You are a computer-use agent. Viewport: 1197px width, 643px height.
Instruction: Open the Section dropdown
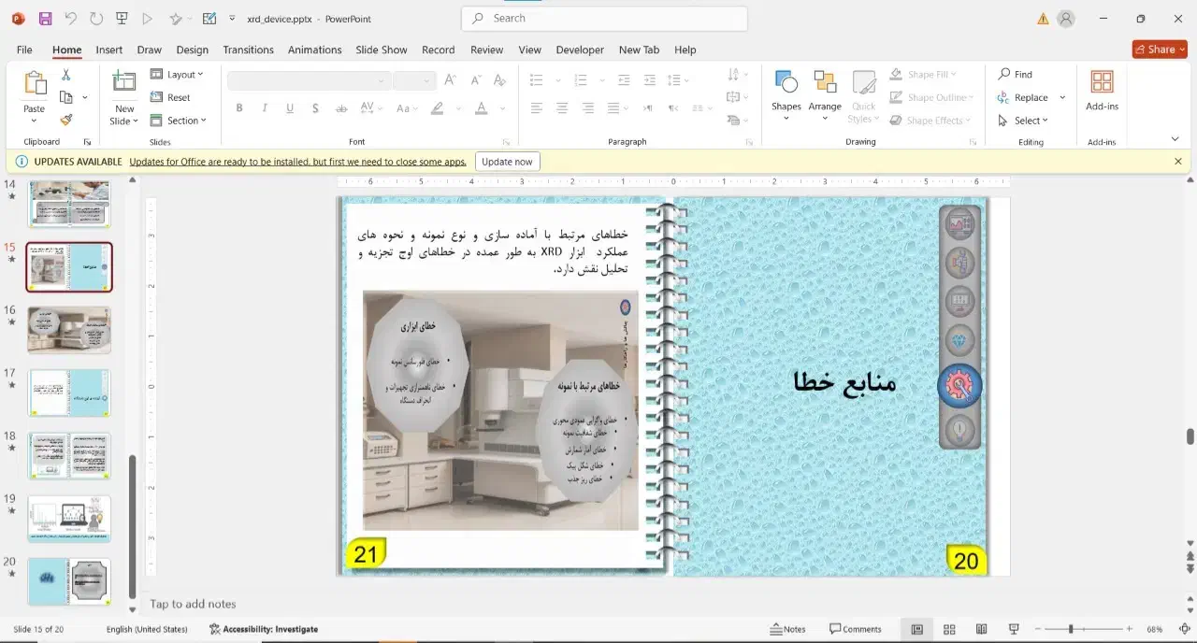point(180,121)
